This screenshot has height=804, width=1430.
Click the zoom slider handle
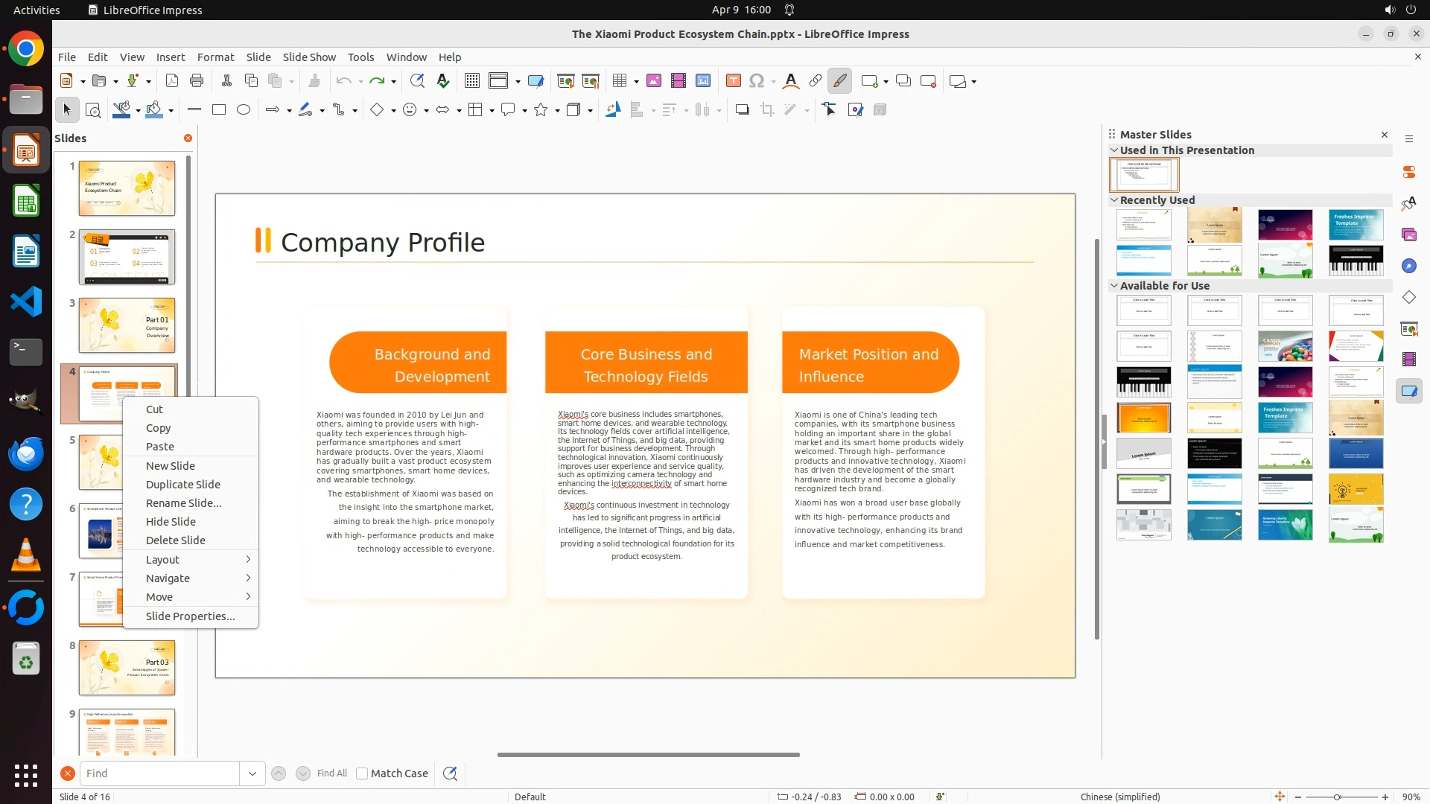1337,797
